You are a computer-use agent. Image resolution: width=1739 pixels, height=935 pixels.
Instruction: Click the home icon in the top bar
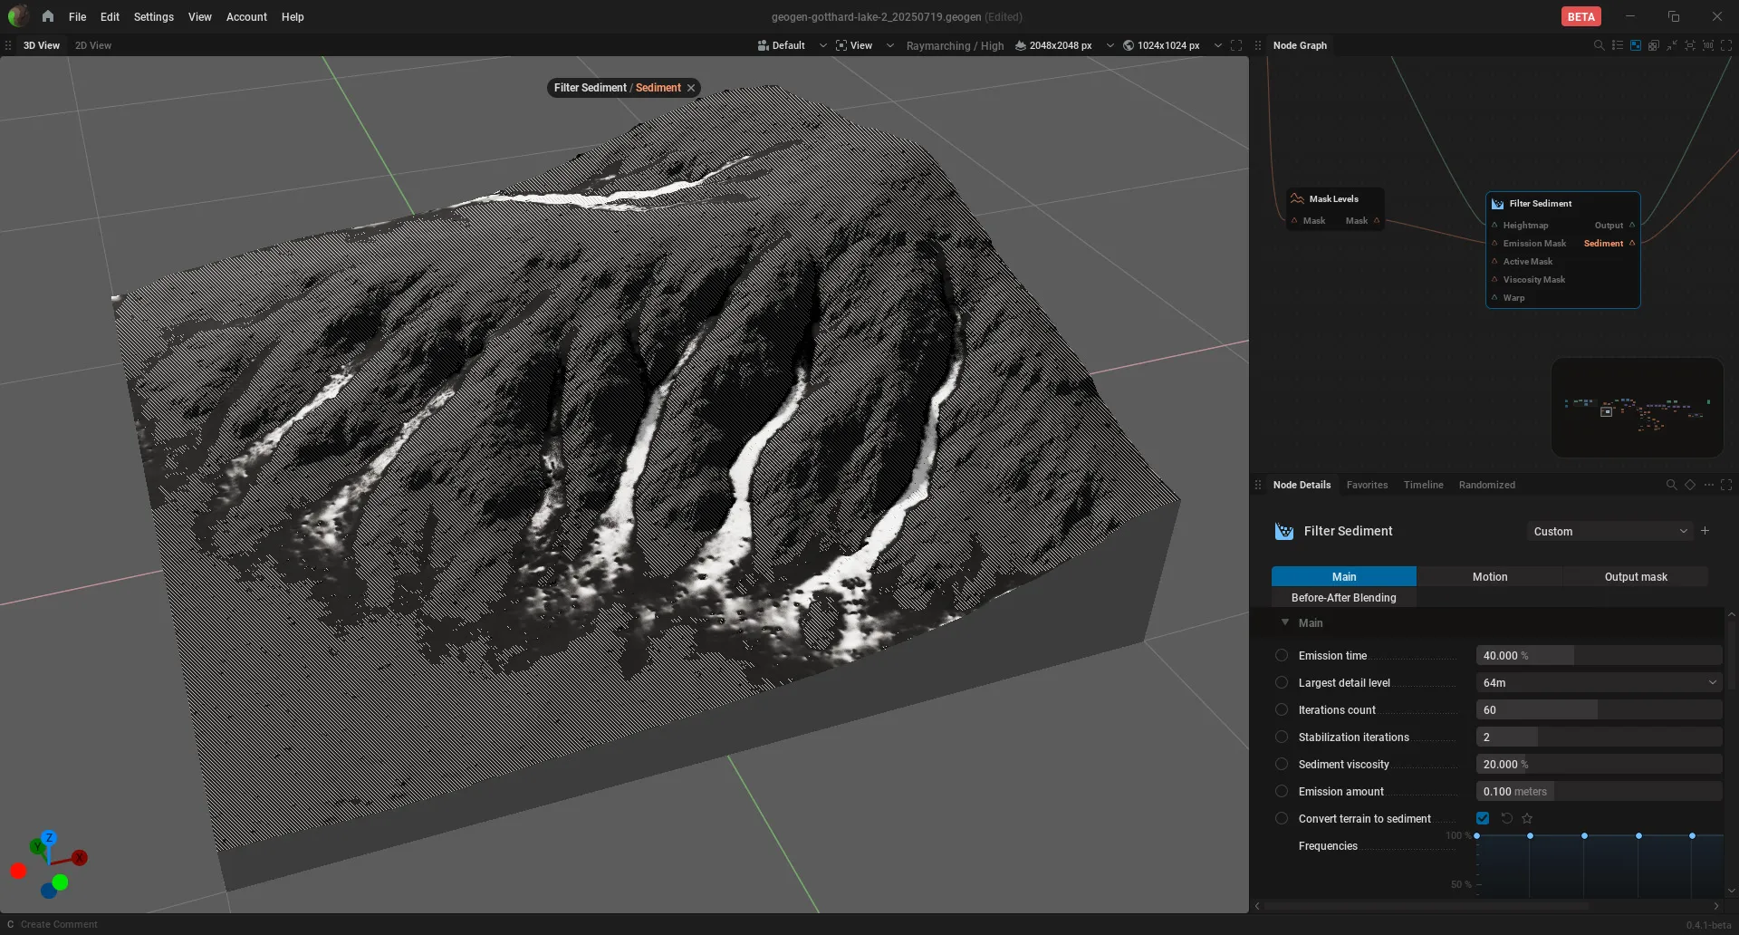[x=48, y=16]
